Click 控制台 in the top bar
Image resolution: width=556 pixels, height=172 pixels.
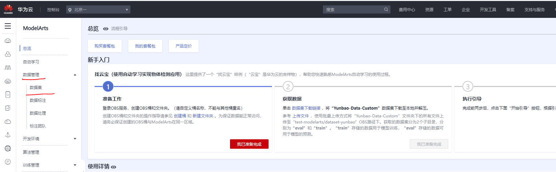point(53,10)
